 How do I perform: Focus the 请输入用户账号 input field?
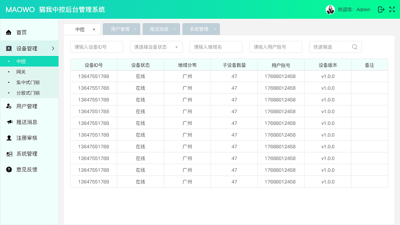276,47
